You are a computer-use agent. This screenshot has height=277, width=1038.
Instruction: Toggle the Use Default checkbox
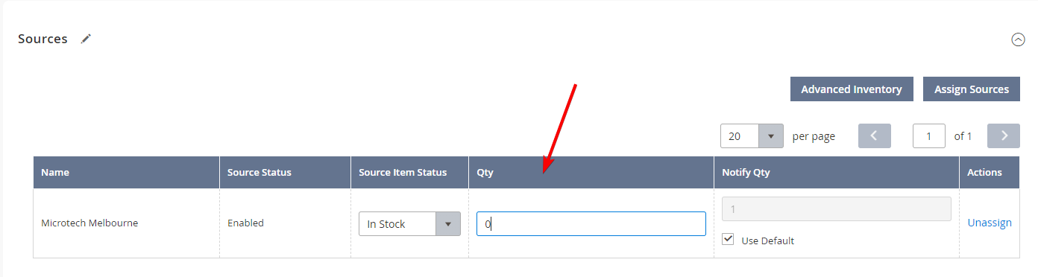pos(729,240)
